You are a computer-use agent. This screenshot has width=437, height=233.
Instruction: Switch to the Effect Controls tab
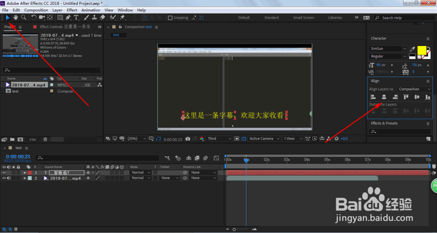point(65,27)
